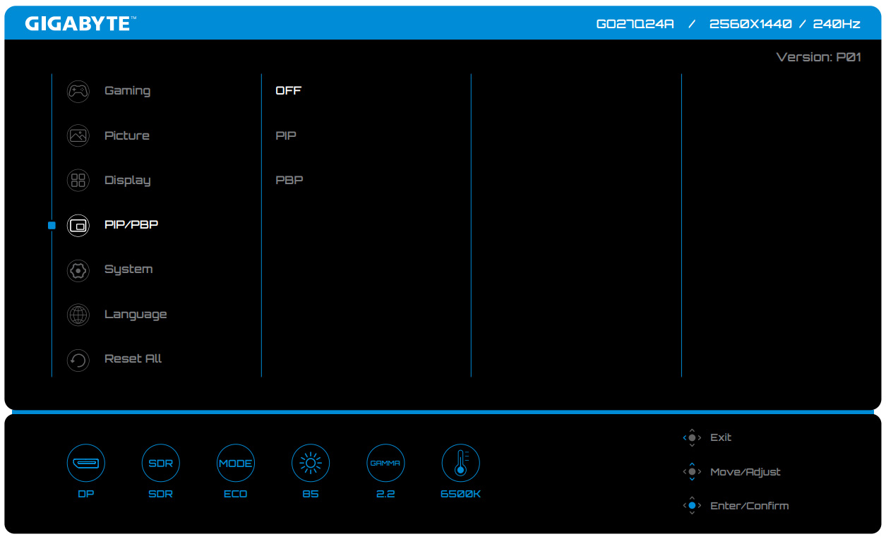
Task: Choose the Reset All menu entry
Action: (x=133, y=359)
